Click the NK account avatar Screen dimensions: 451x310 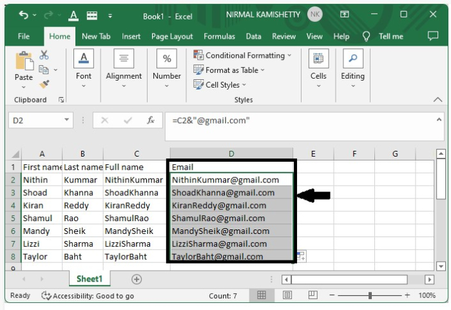point(315,14)
